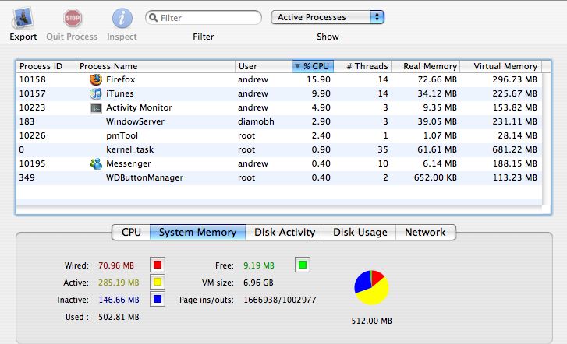The height and width of the screenshot is (344, 567).
Task: Sort by Real Memory column header
Action: pos(426,66)
